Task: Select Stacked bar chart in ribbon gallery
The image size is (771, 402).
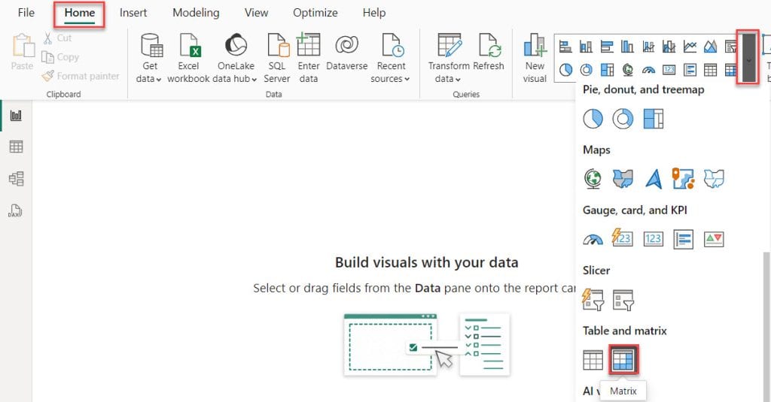Action: pyautogui.click(x=565, y=47)
